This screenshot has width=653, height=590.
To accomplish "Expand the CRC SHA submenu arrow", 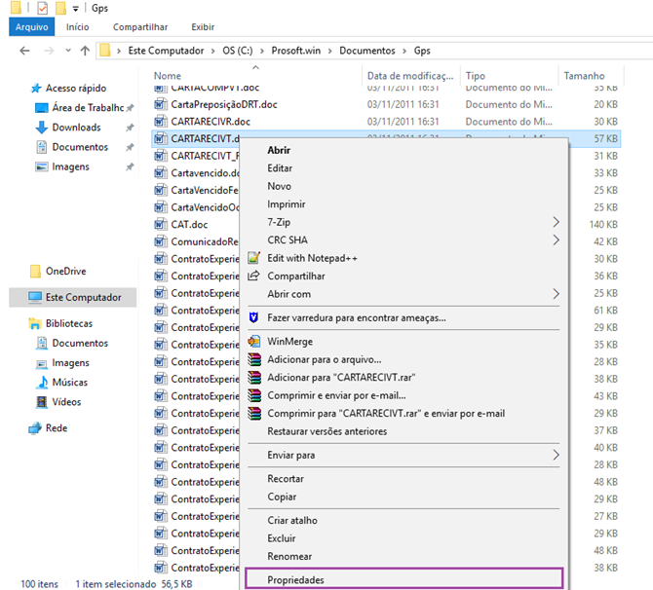I will coord(556,240).
